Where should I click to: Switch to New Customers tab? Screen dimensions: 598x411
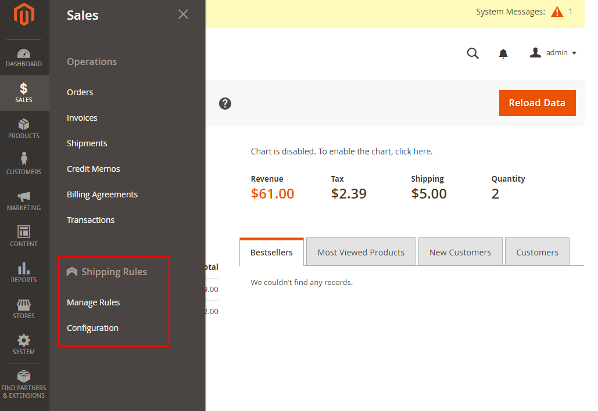click(460, 253)
